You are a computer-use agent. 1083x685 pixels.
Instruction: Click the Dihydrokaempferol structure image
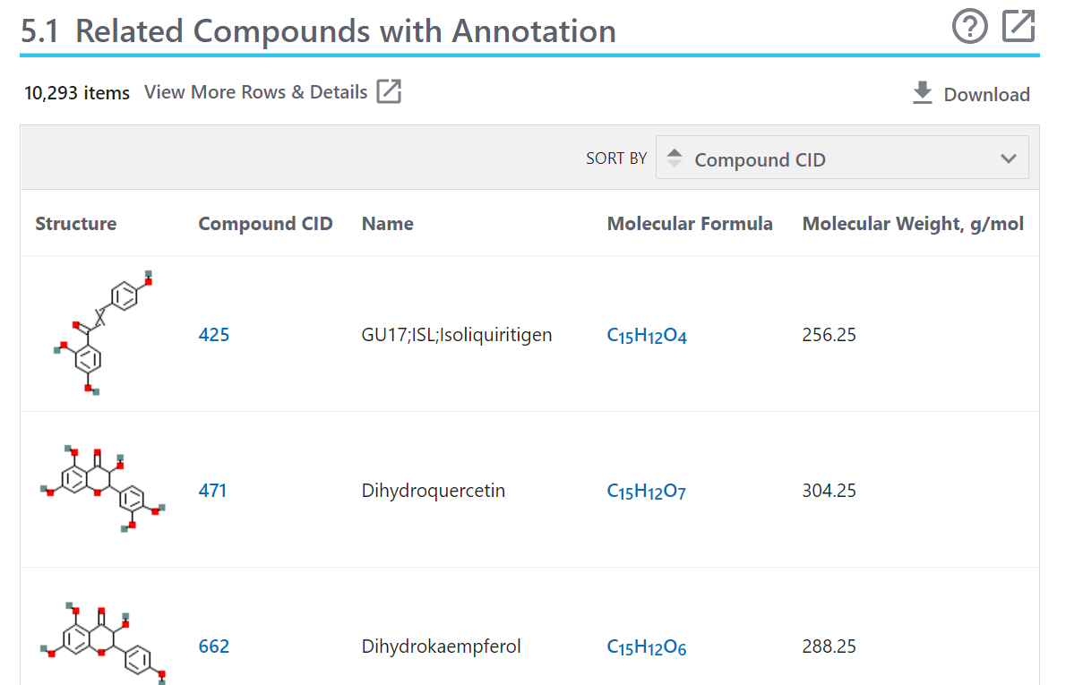pos(103,643)
